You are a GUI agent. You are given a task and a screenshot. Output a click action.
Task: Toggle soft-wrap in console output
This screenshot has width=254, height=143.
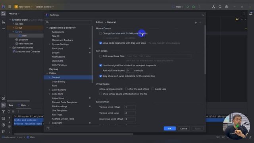[x=10, y=126]
